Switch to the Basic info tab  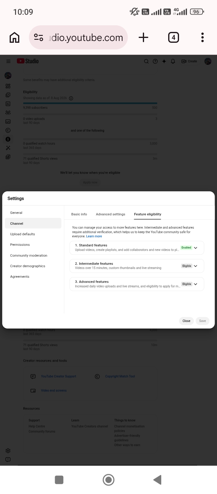79,214
